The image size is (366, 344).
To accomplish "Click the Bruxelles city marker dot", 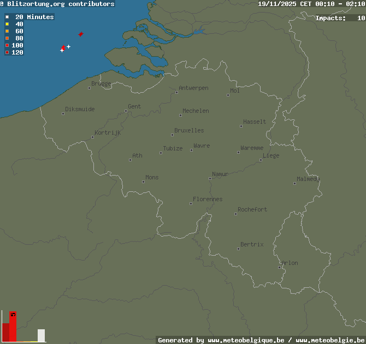I will [172, 135].
